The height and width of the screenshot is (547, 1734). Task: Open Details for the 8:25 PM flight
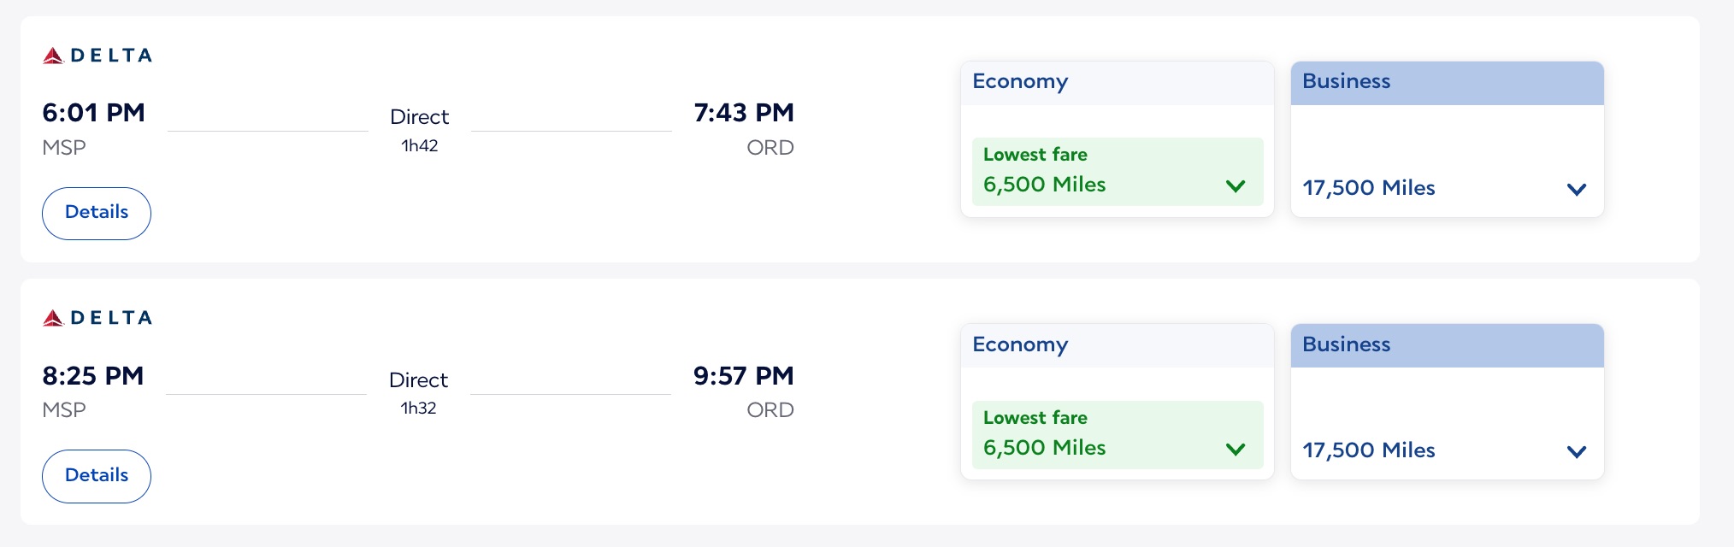[96, 475]
